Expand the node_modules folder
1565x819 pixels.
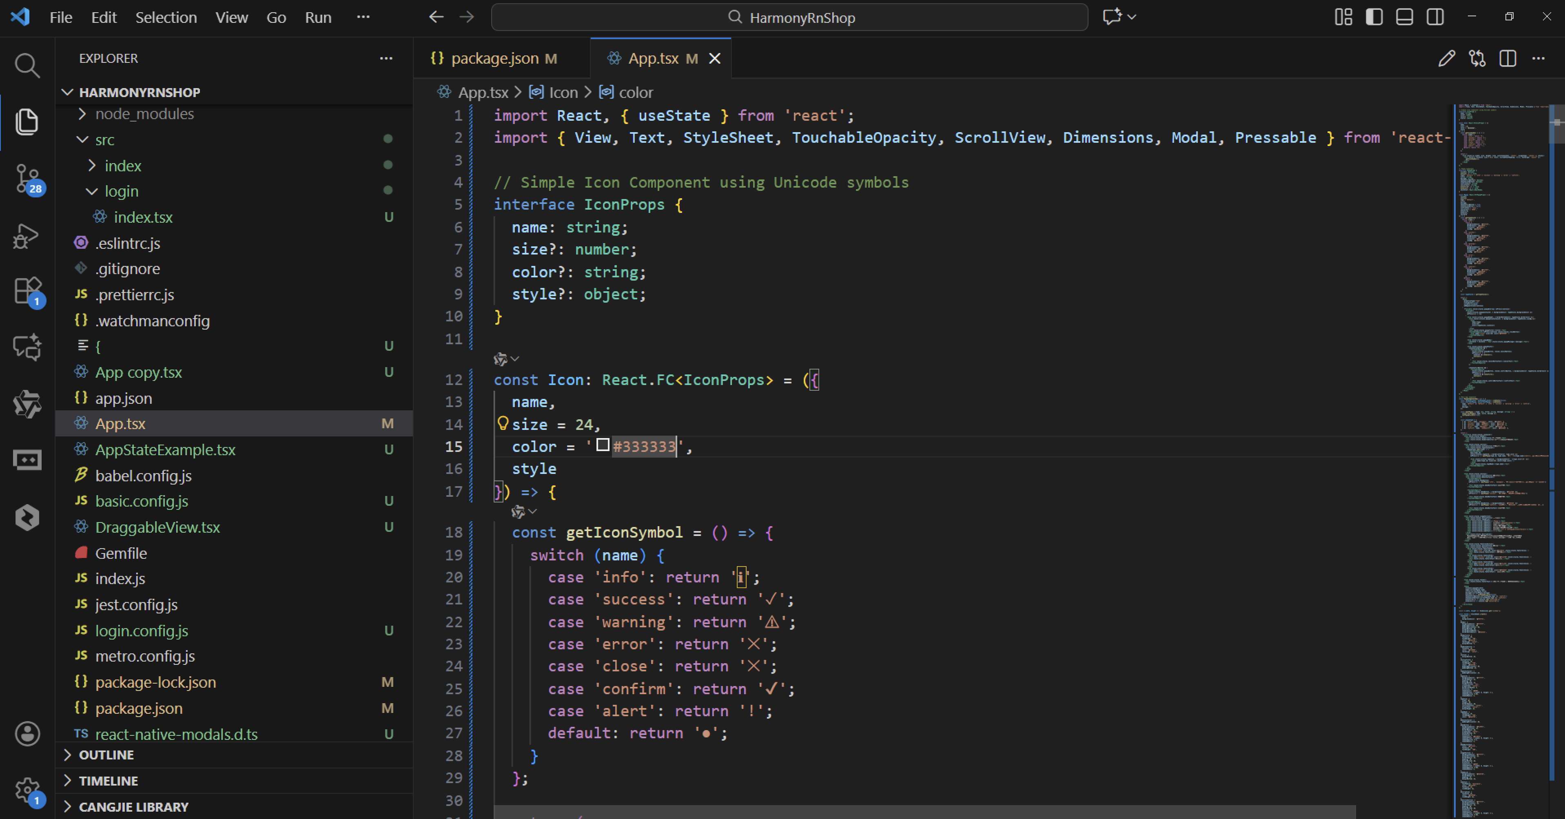point(144,114)
